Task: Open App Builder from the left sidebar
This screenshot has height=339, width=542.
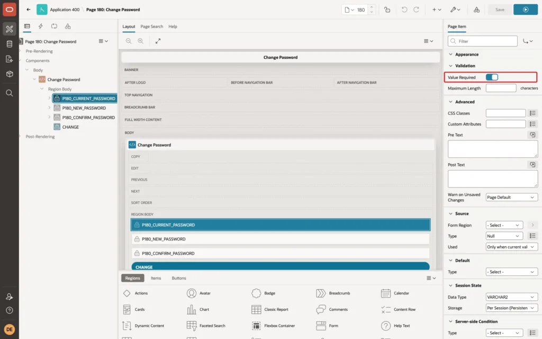Action: (x=10, y=29)
